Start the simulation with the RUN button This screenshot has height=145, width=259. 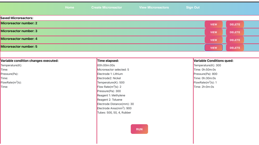139,129
